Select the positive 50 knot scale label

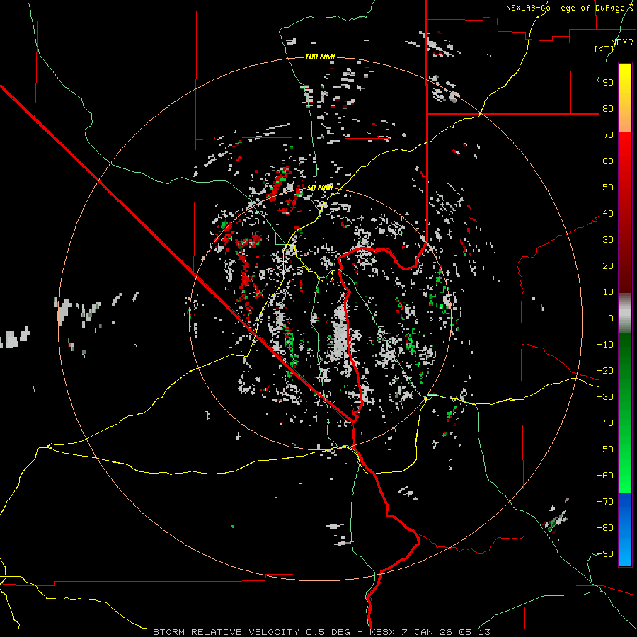click(x=608, y=188)
